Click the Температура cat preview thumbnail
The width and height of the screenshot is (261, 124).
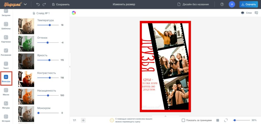[26, 26]
